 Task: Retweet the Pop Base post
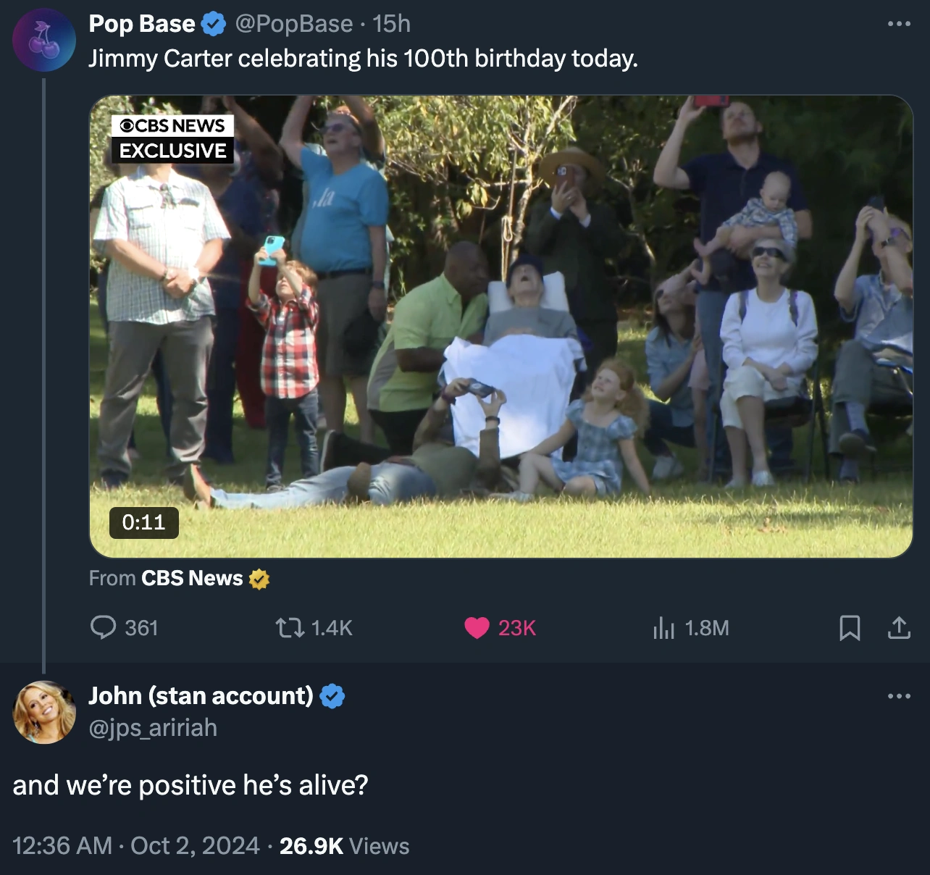[x=290, y=627]
